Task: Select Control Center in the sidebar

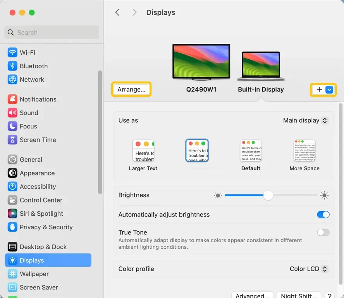Action: point(48,200)
